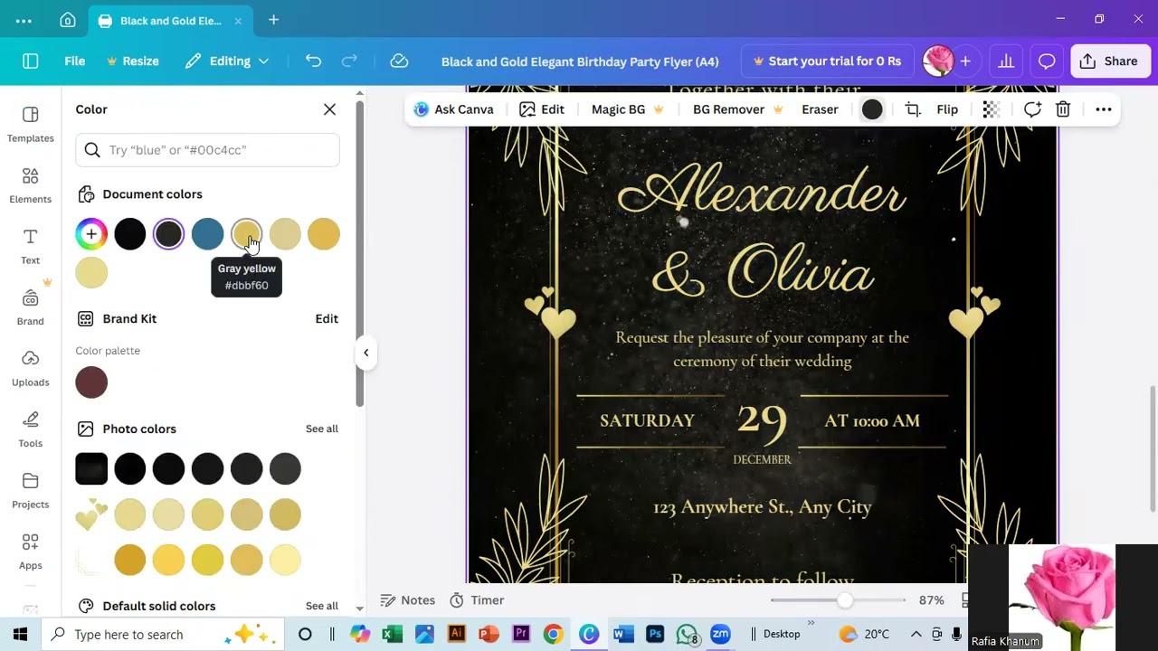Open Google Chrome from the taskbar

click(553, 634)
